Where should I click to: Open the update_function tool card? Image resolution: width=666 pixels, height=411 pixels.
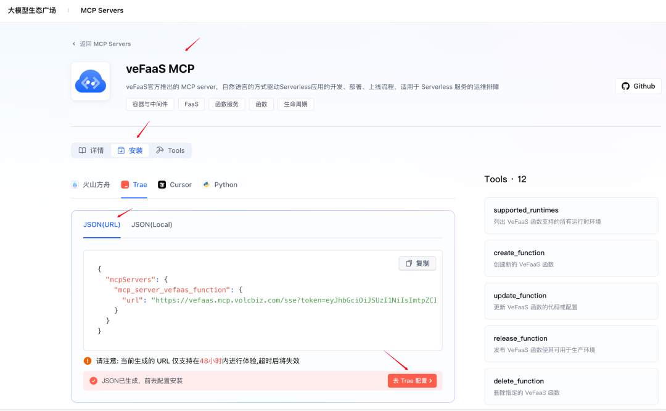click(571, 301)
